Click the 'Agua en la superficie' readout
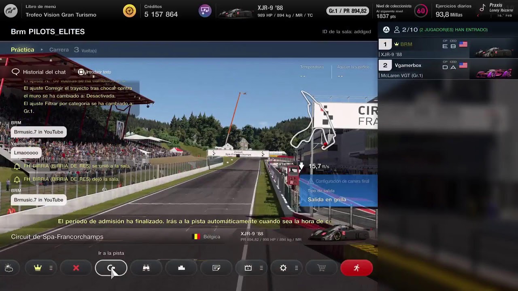 pos(353,72)
